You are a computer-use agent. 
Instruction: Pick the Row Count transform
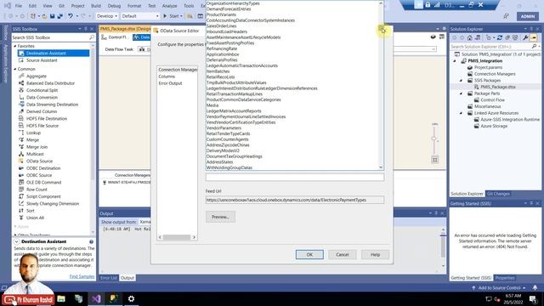pos(37,190)
